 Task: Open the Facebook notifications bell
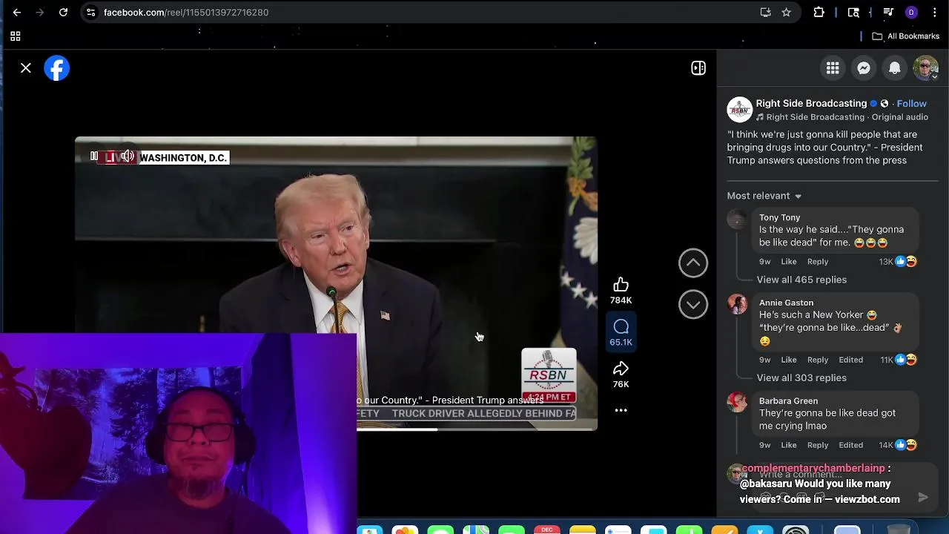895,68
